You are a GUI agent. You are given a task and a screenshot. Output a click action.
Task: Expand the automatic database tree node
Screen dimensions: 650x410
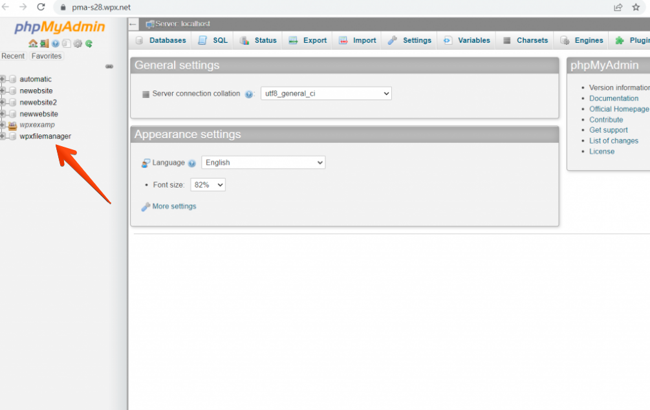3,80
